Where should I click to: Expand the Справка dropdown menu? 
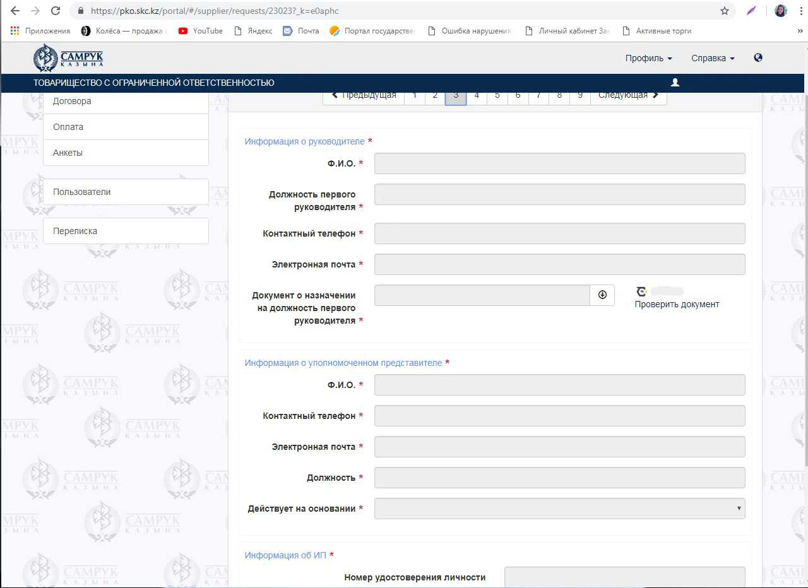713,58
